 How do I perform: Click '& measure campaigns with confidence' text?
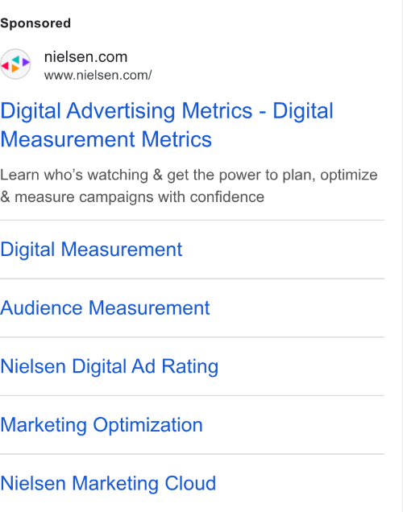click(x=132, y=197)
